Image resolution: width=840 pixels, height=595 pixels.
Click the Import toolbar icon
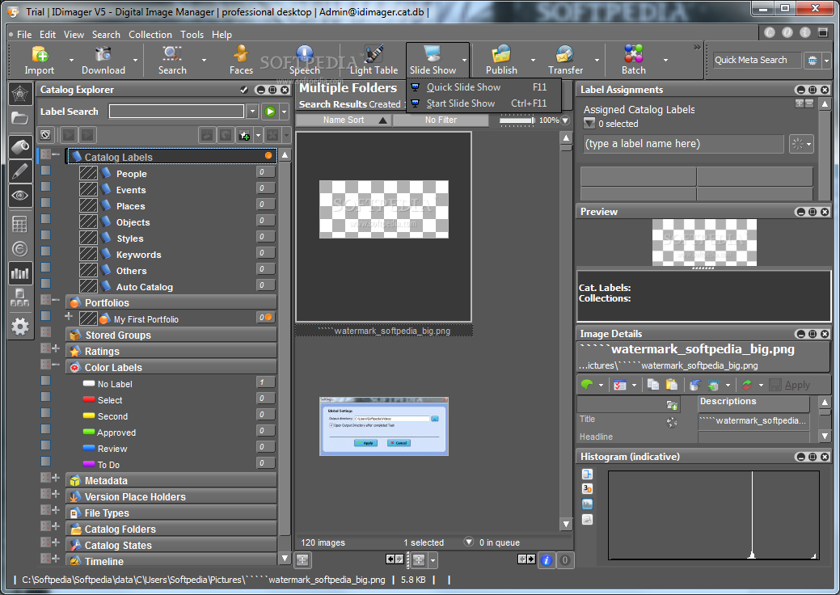point(40,60)
